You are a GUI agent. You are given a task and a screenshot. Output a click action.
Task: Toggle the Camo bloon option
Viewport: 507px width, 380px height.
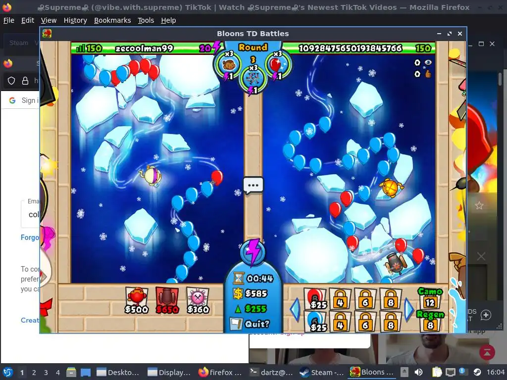[x=430, y=298]
